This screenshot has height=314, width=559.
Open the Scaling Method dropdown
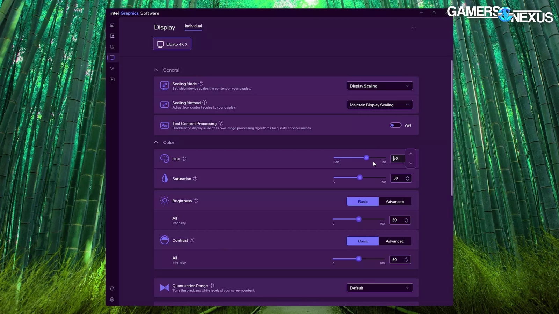point(379,105)
